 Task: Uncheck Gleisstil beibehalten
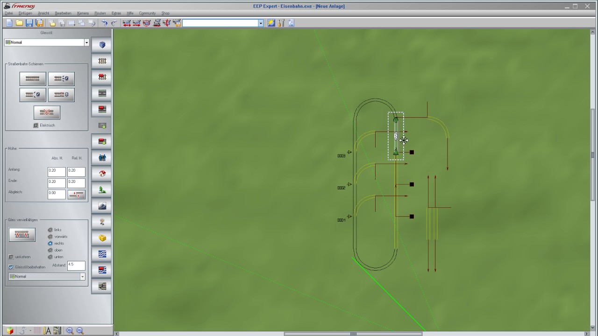tap(11, 267)
